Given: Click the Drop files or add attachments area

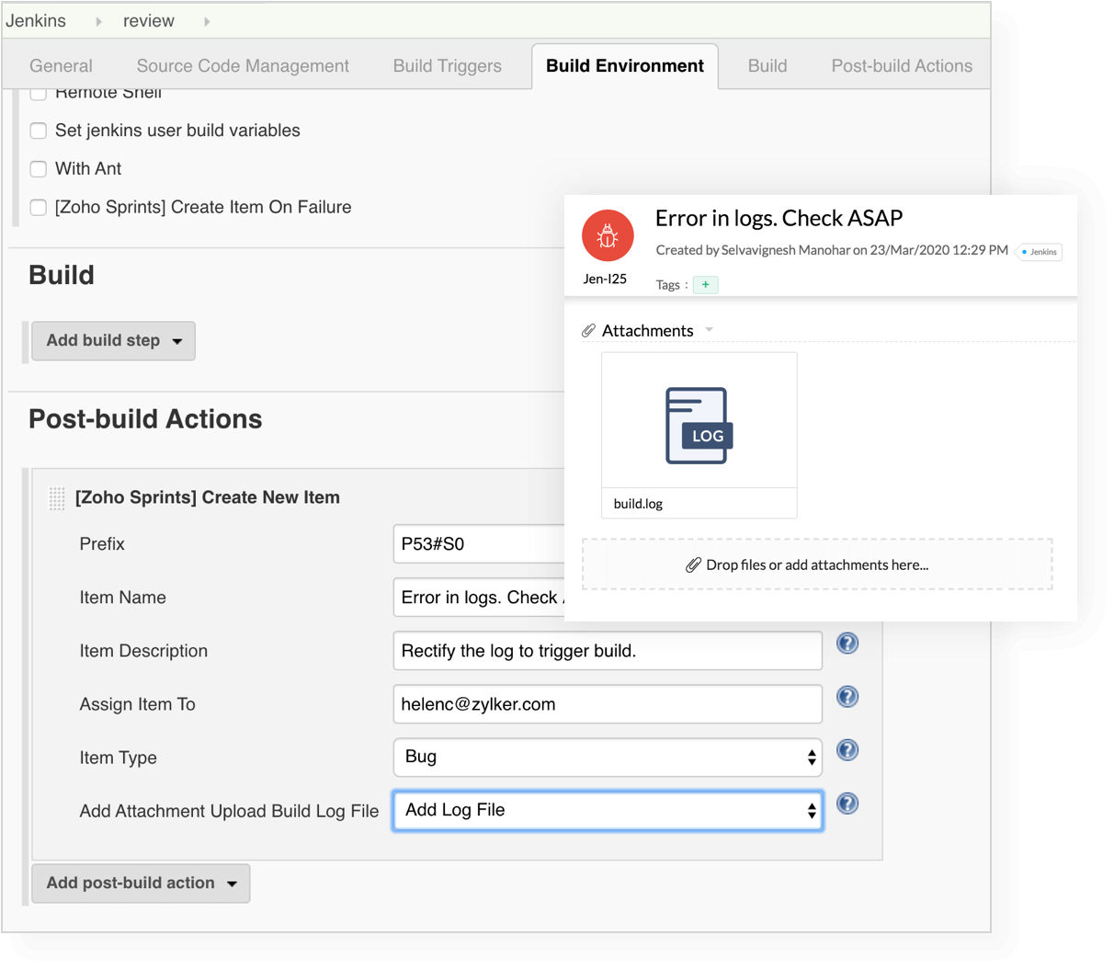Looking at the screenshot, I should [x=817, y=564].
